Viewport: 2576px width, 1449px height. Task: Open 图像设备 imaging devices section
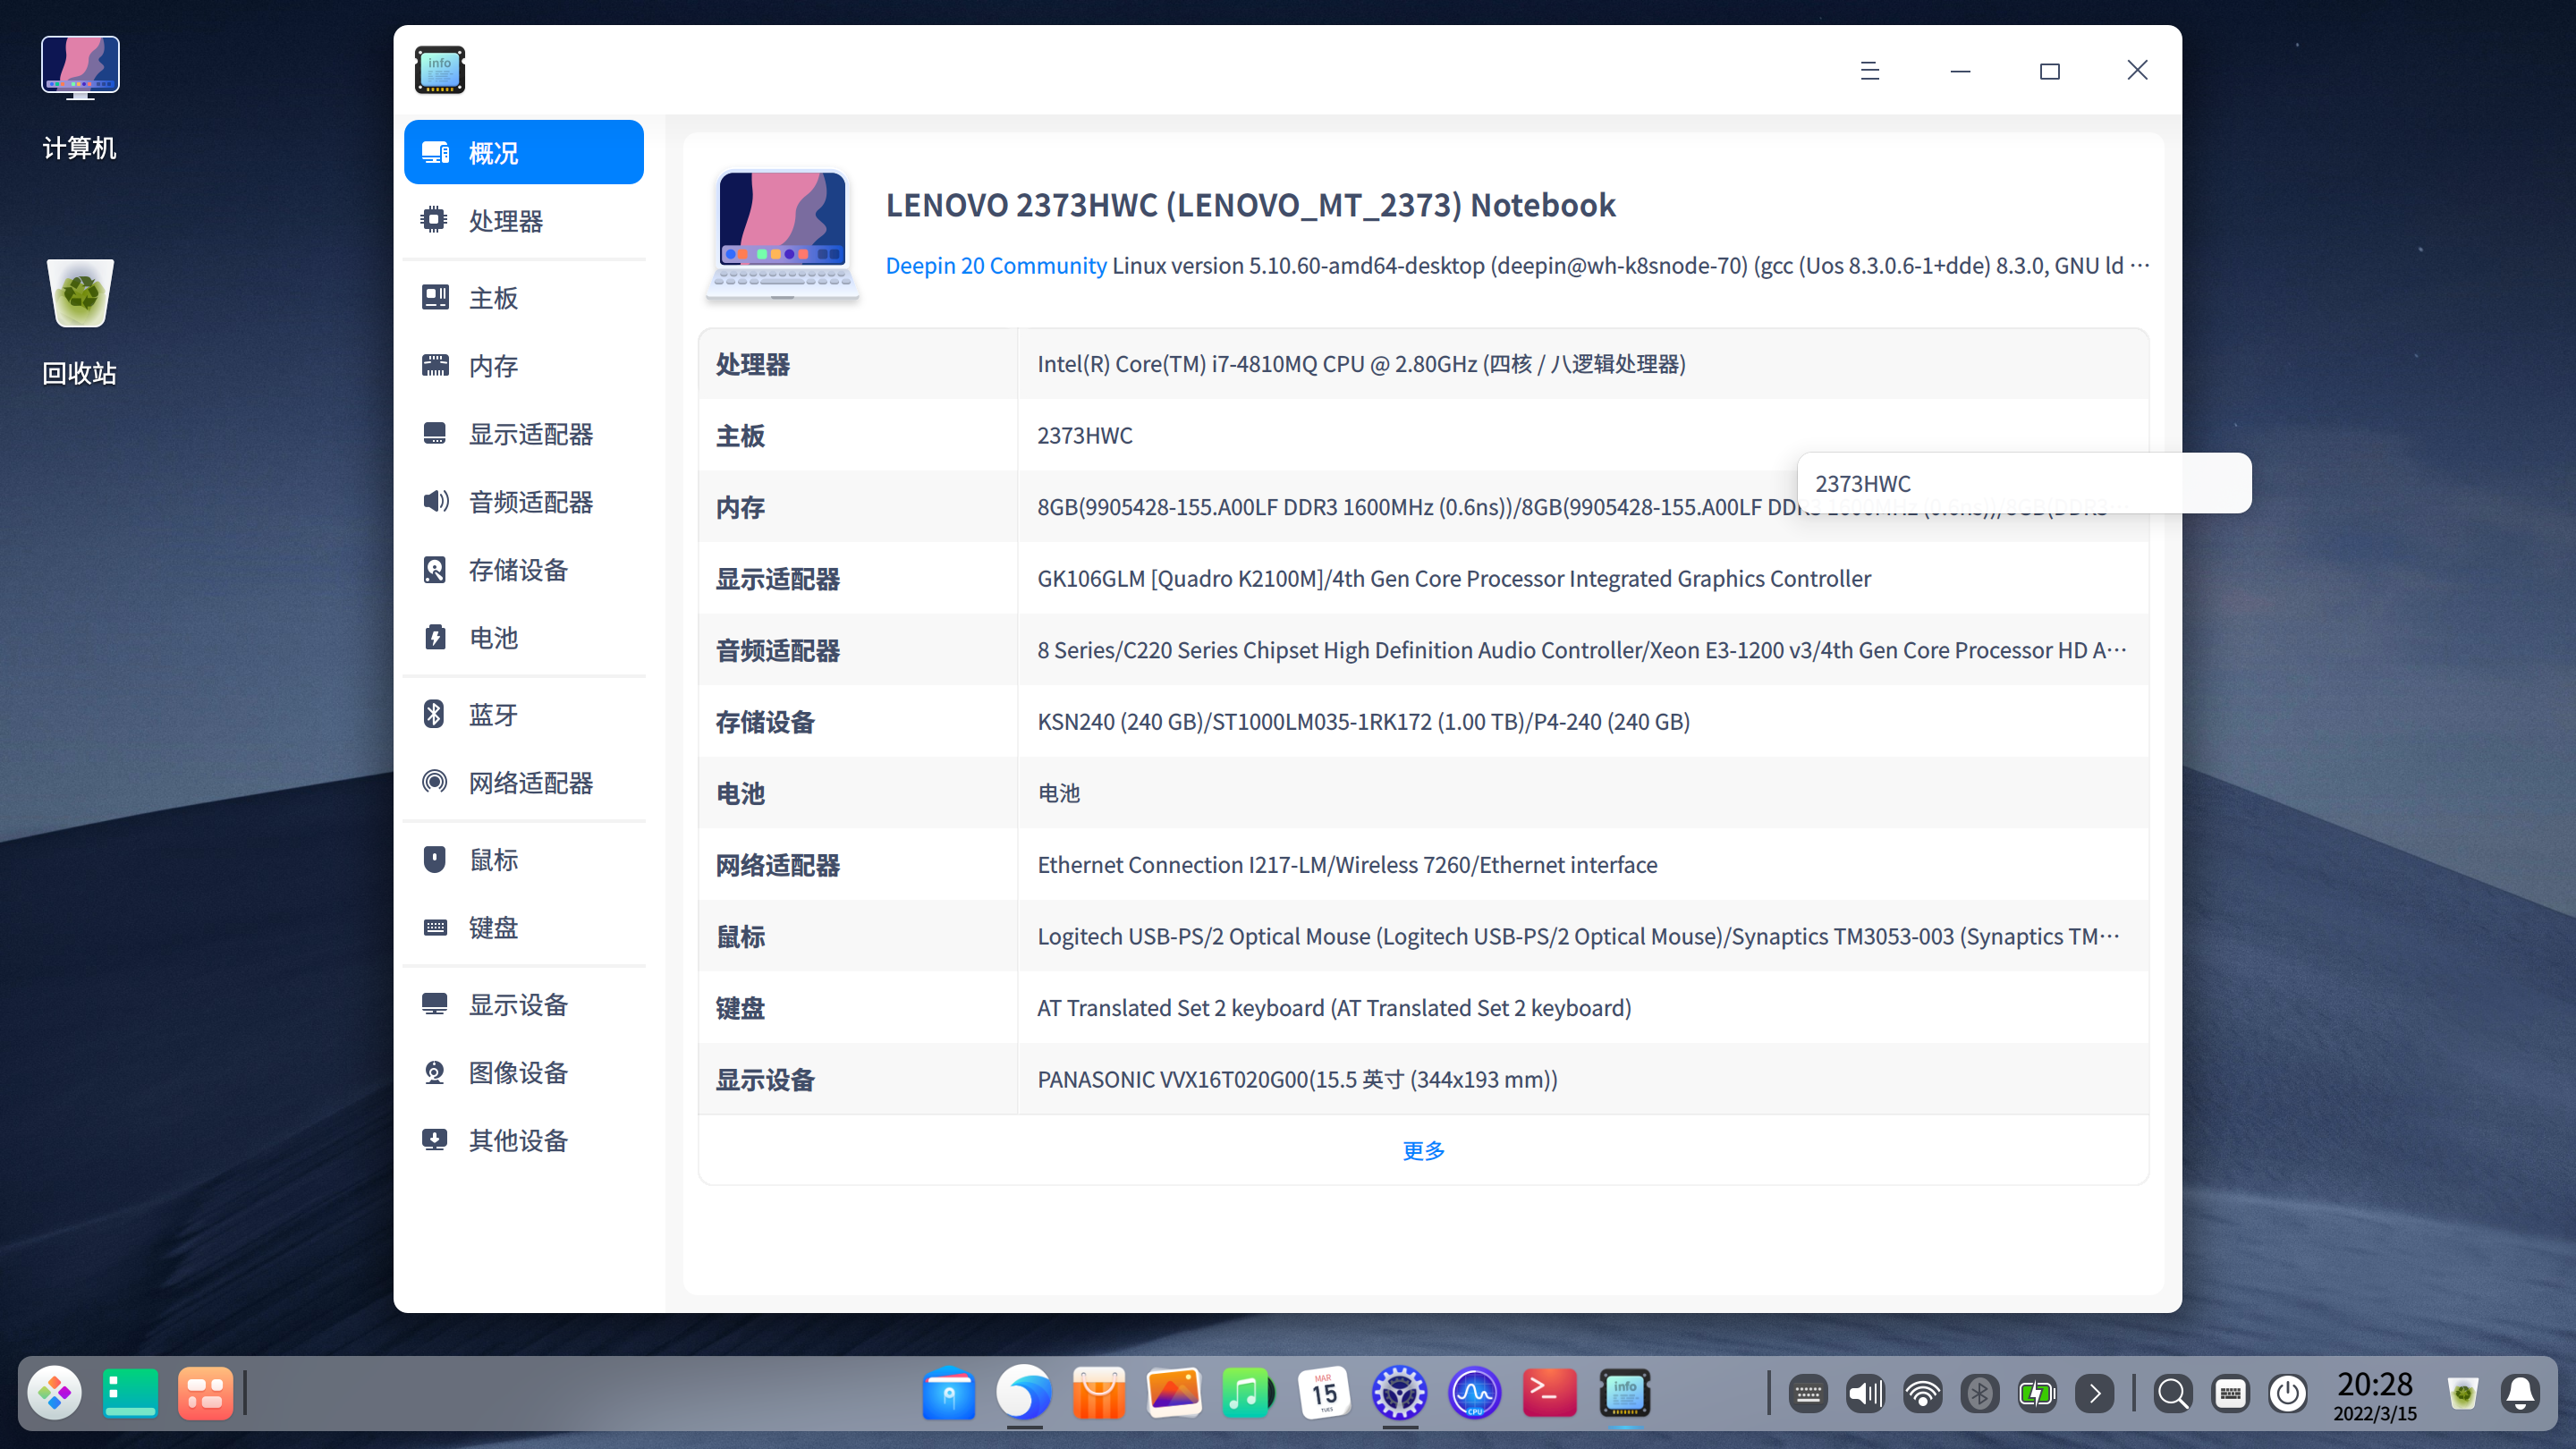pyautogui.click(x=517, y=1071)
